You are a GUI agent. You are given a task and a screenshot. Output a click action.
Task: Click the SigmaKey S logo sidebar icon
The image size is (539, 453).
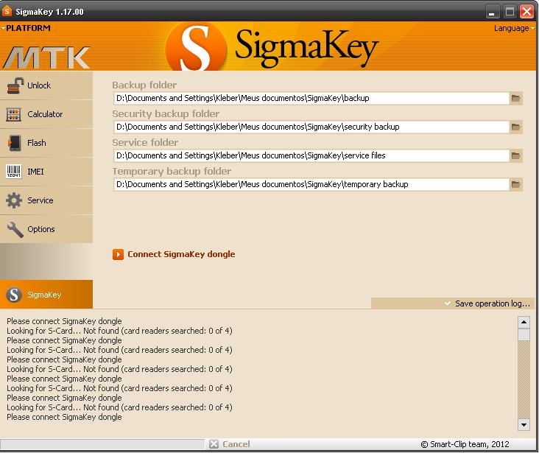click(x=14, y=295)
